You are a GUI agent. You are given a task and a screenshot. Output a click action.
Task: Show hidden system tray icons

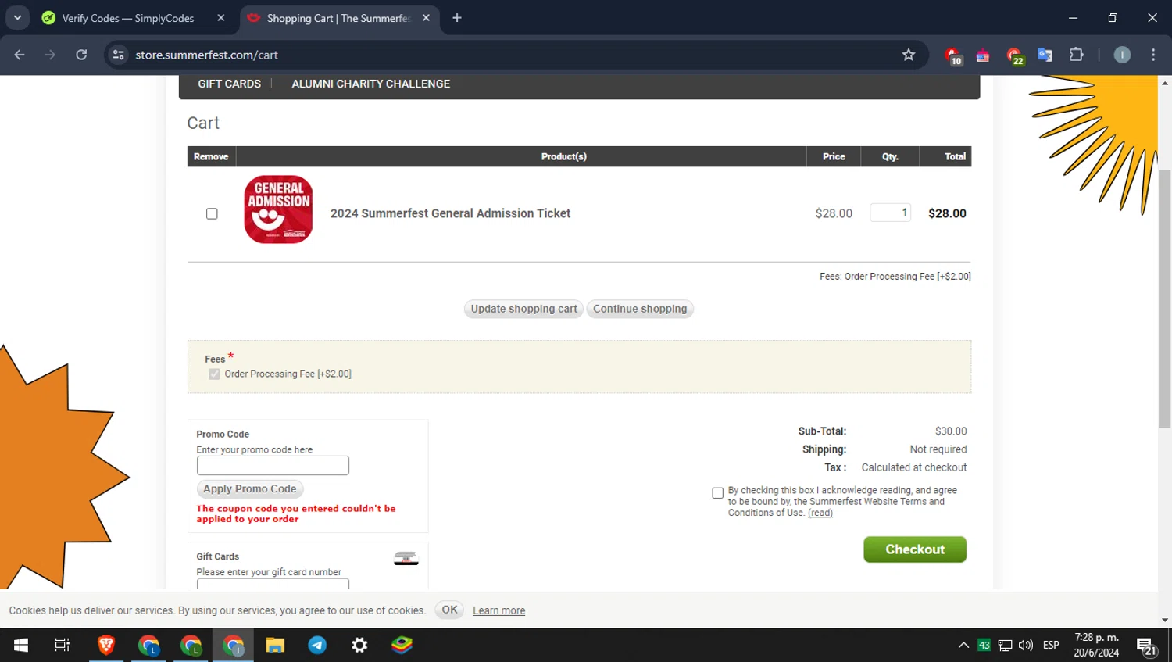[963, 645]
